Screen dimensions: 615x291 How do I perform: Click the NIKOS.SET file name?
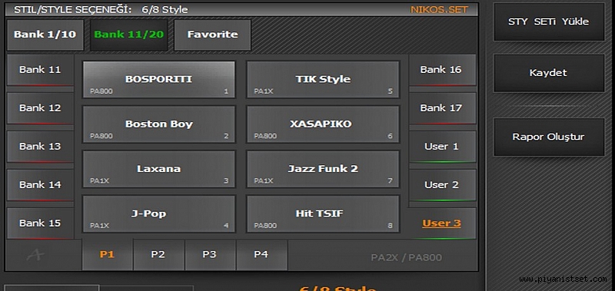(439, 9)
